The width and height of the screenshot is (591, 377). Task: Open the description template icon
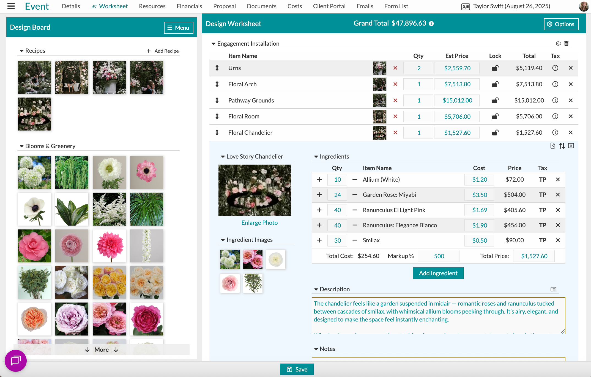[553, 289]
